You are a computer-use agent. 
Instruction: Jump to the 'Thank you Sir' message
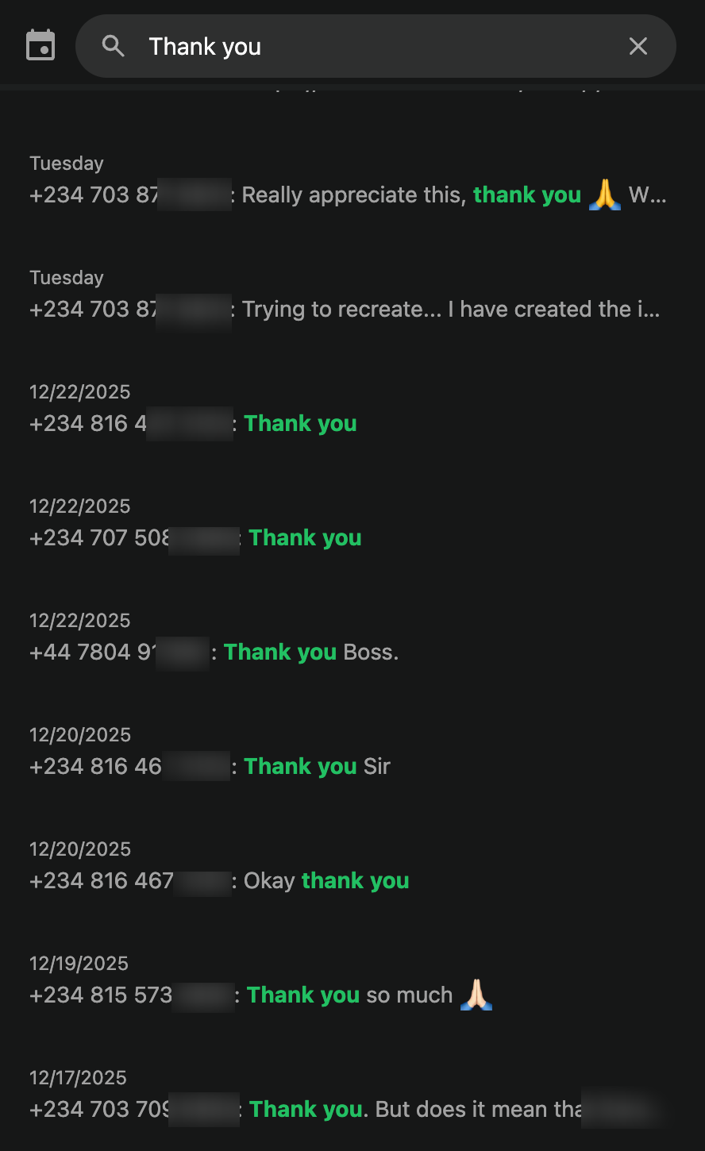[317, 767]
